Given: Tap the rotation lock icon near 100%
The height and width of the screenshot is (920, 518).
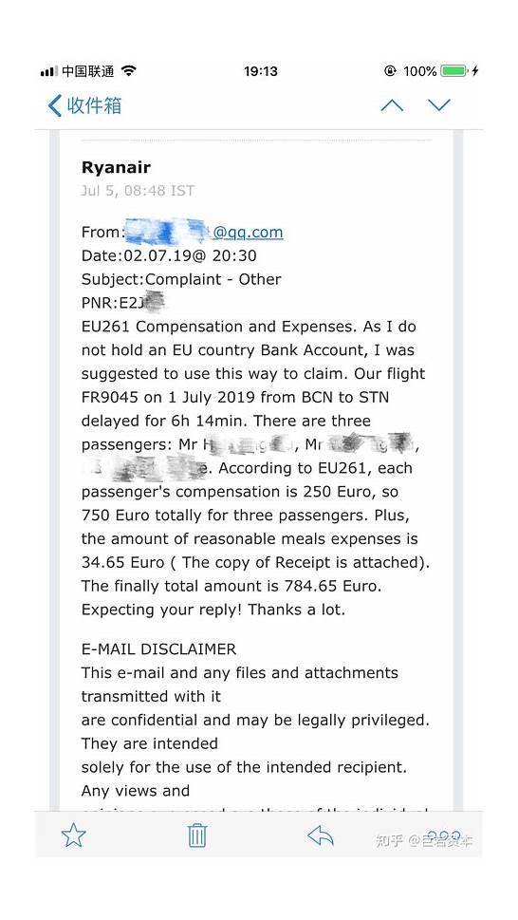Looking at the screenshot, I should tap(390, 71).
